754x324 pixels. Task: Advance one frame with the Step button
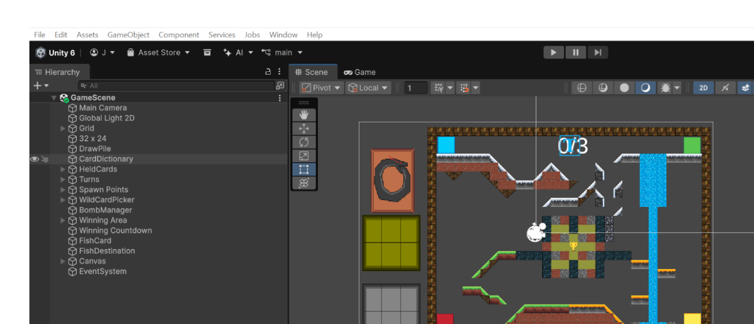(597, 52)
